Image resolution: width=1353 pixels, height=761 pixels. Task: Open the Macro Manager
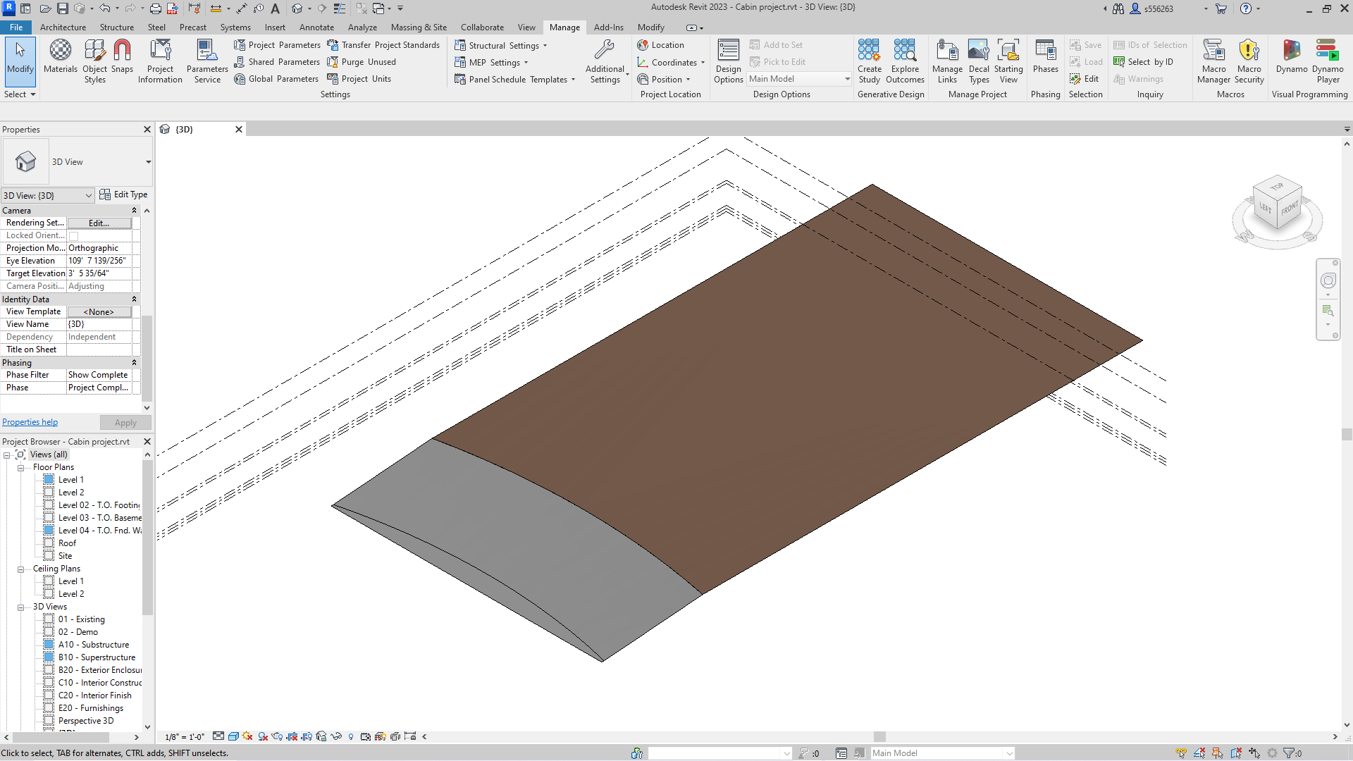(1213, 60)
